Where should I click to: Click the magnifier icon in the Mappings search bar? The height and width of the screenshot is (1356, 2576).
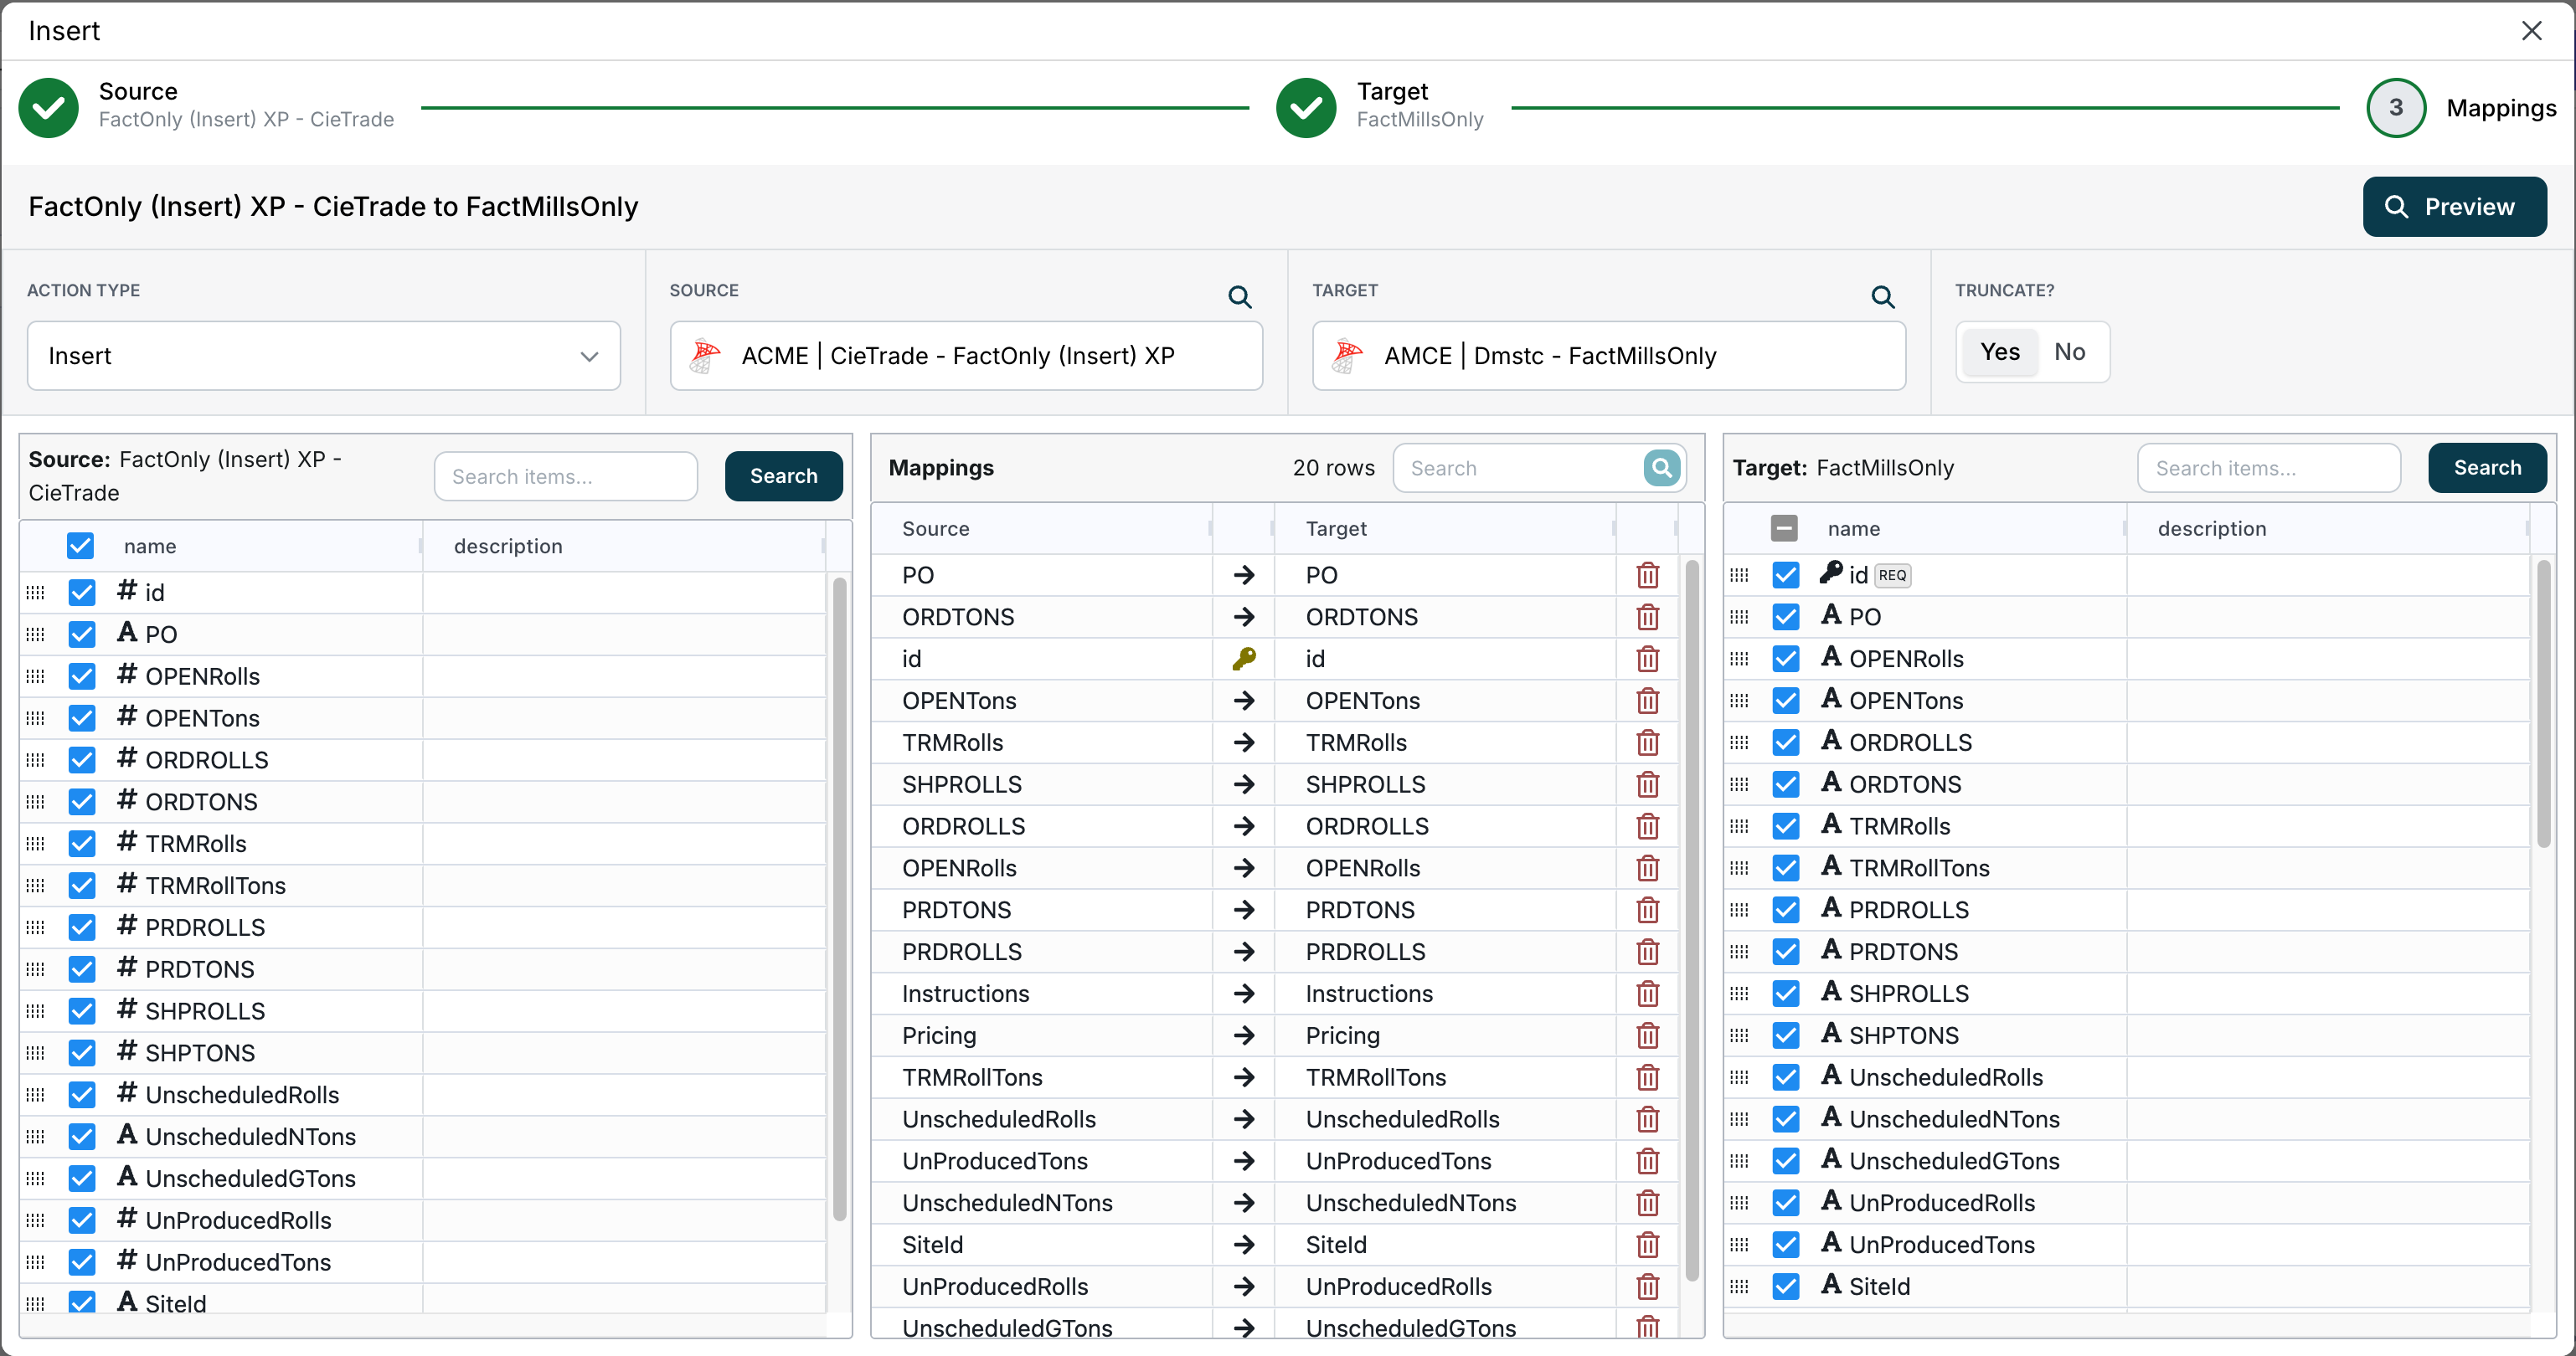1661,468
